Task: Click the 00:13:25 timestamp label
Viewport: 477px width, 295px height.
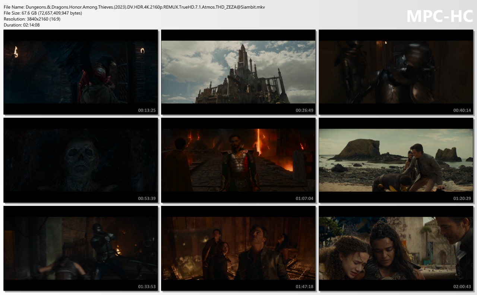Action: 147,110
